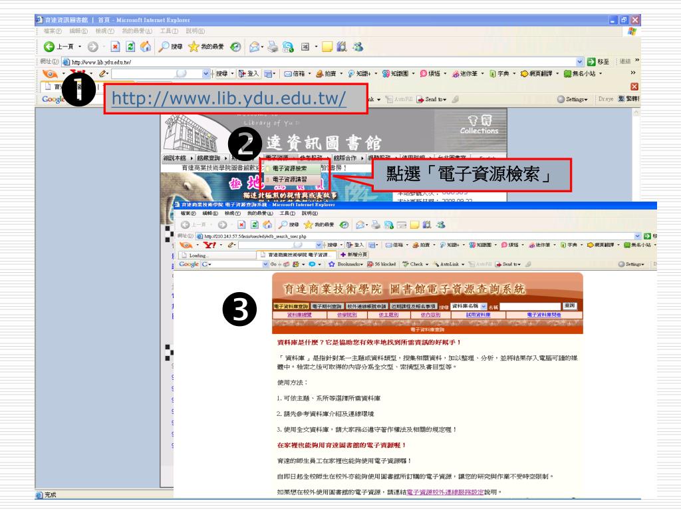
Task: Click Messenger icon in library home window
Action: coord(358,47)
